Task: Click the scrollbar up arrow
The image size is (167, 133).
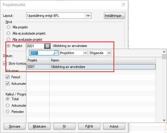Action: pyautogui.click(x=164, y=52)
